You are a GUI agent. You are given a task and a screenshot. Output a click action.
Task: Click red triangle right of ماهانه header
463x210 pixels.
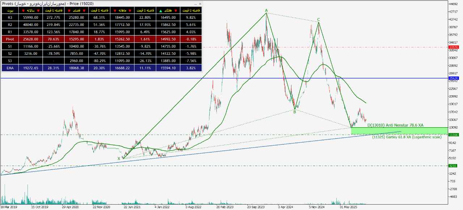tap(131, 10)
